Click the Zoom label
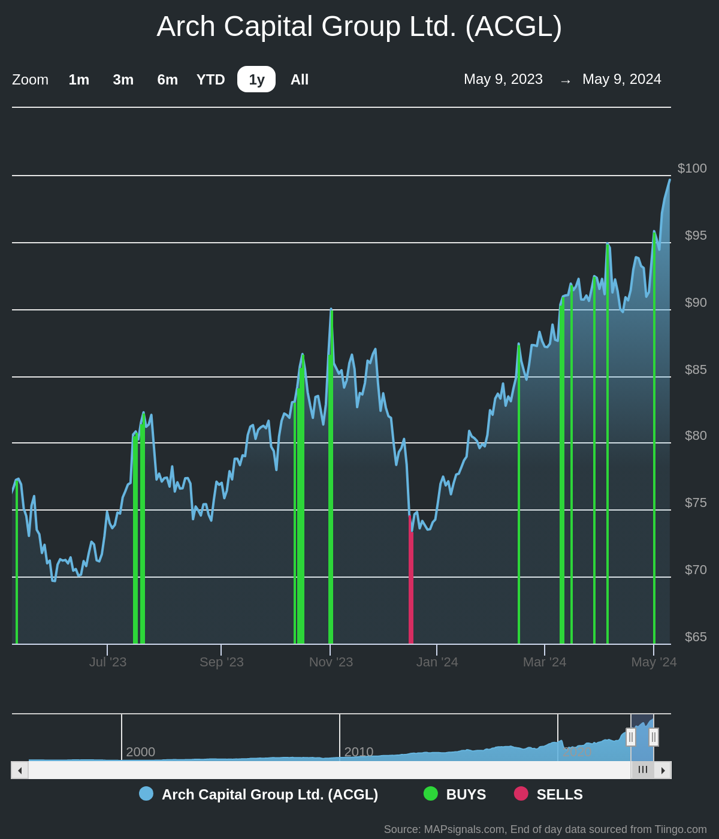This screenshot has height=839, width=719. [30, 80]
